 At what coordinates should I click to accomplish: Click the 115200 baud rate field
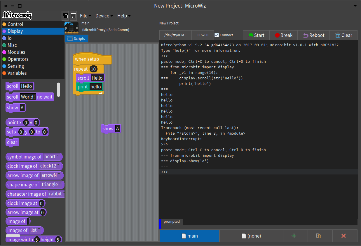(x=203, y=35)
